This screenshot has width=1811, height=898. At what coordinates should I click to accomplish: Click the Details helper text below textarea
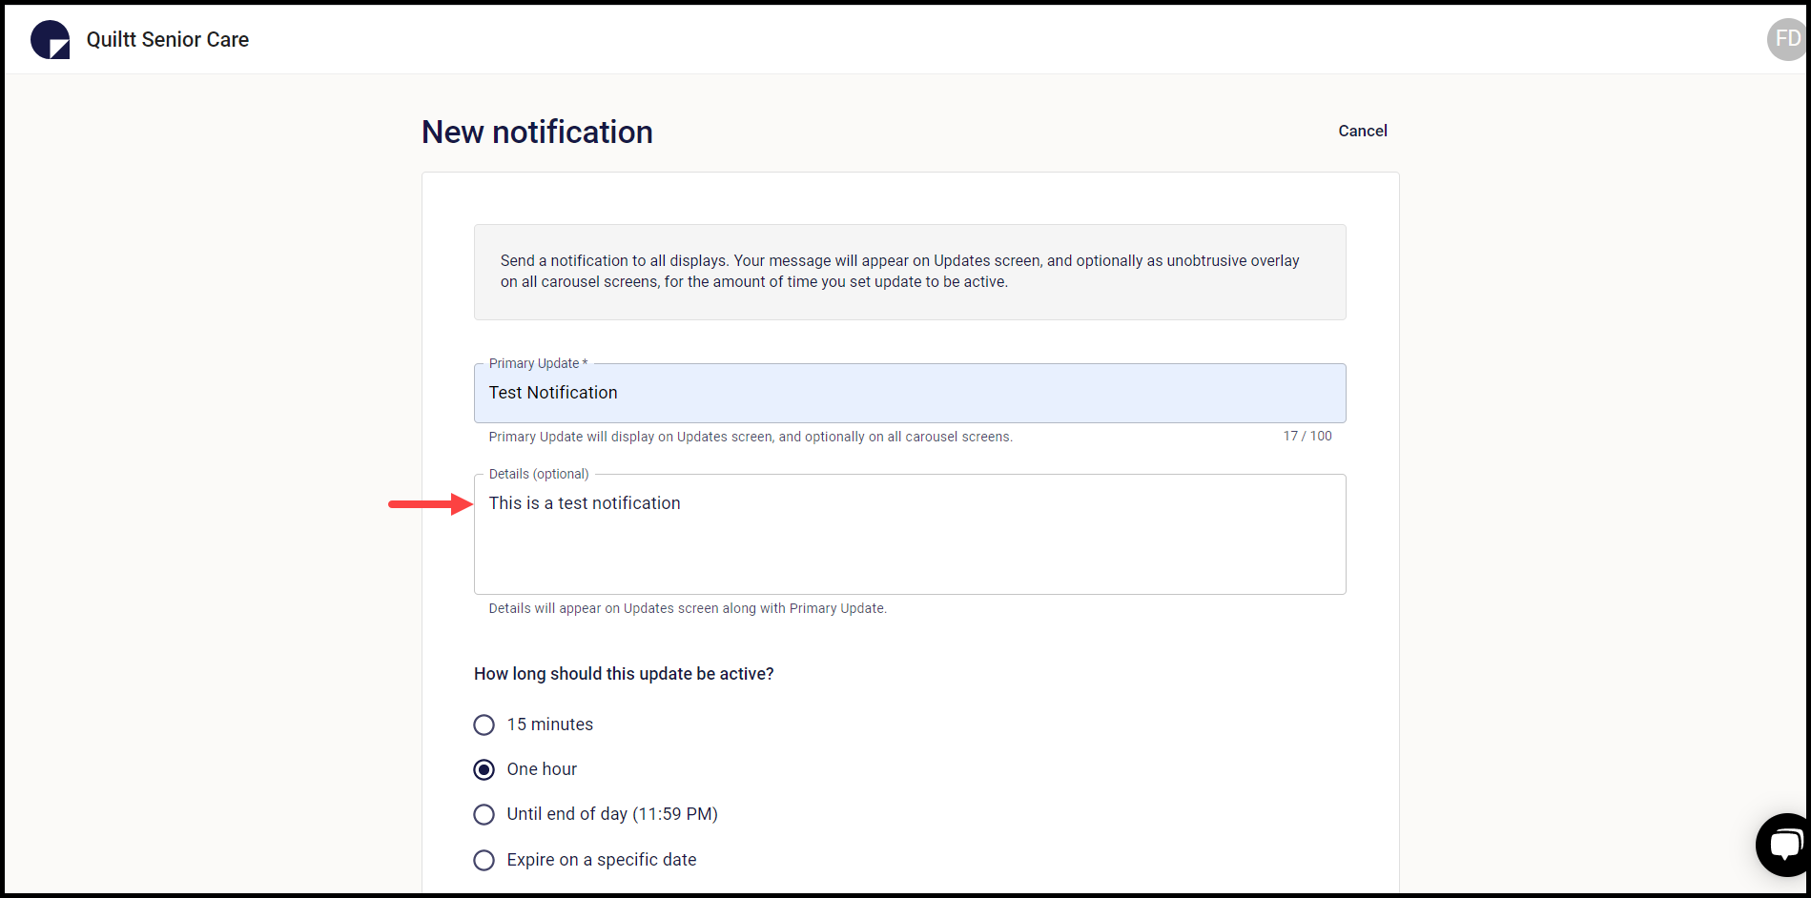coord(687,608)
